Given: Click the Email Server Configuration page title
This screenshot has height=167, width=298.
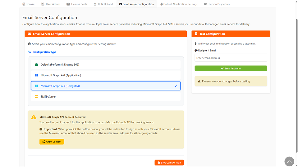Looking at the screenshot, I should (x=50, y=17).
